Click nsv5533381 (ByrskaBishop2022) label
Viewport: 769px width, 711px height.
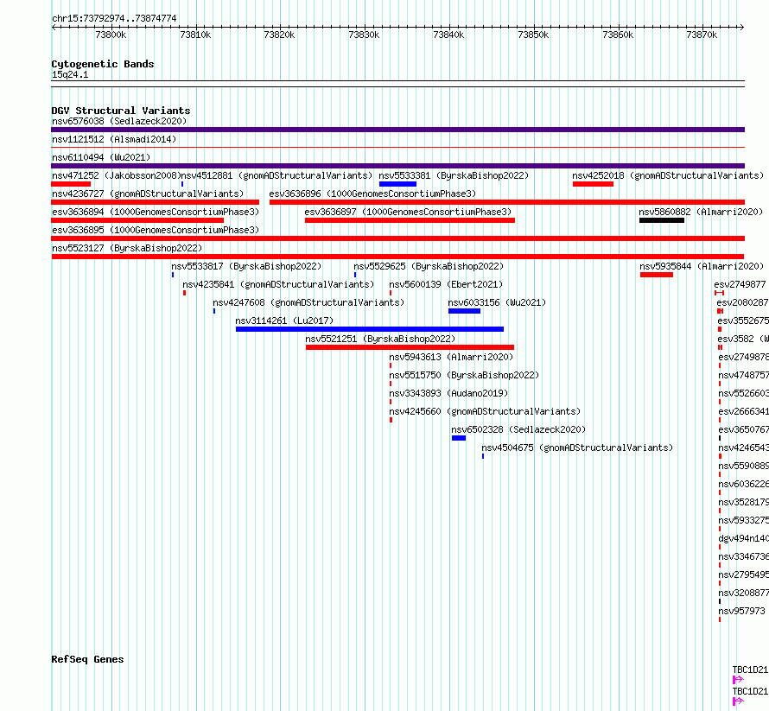click(454, 175)
